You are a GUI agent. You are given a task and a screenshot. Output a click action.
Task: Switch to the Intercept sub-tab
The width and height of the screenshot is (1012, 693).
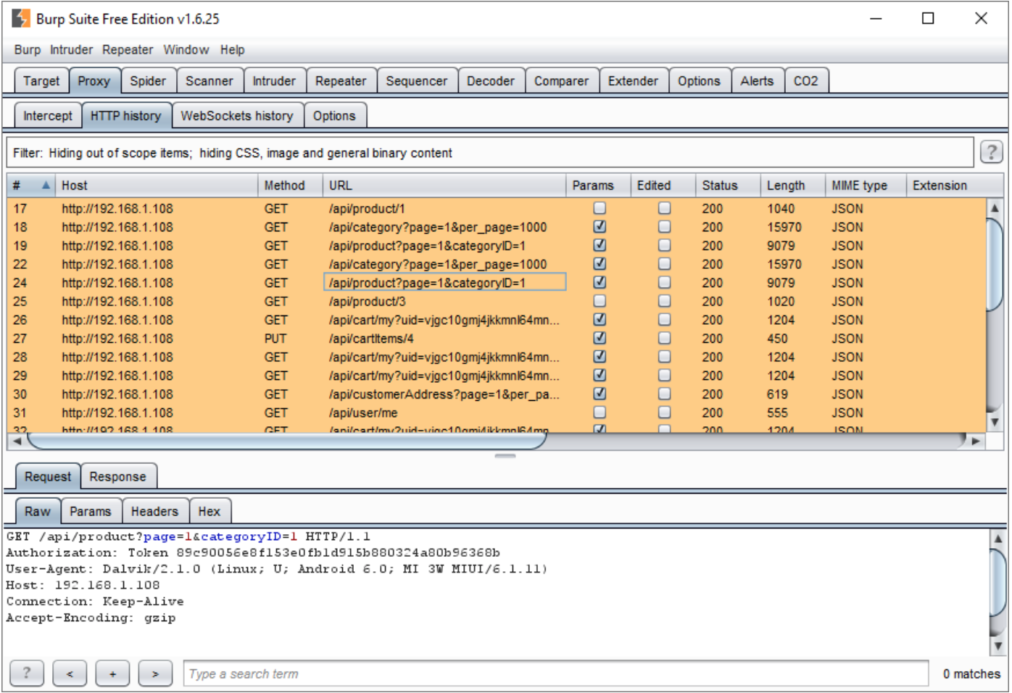[48, 115]
